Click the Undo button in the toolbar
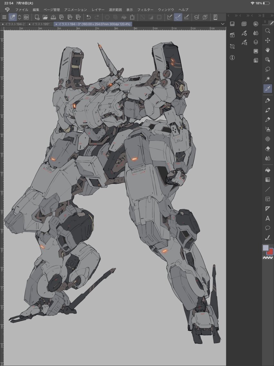The image size is (274, 366). [x=88, y=17]
